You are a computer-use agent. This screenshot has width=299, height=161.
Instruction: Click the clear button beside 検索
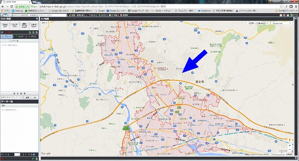pyautogui.click(x=35, y=97)
